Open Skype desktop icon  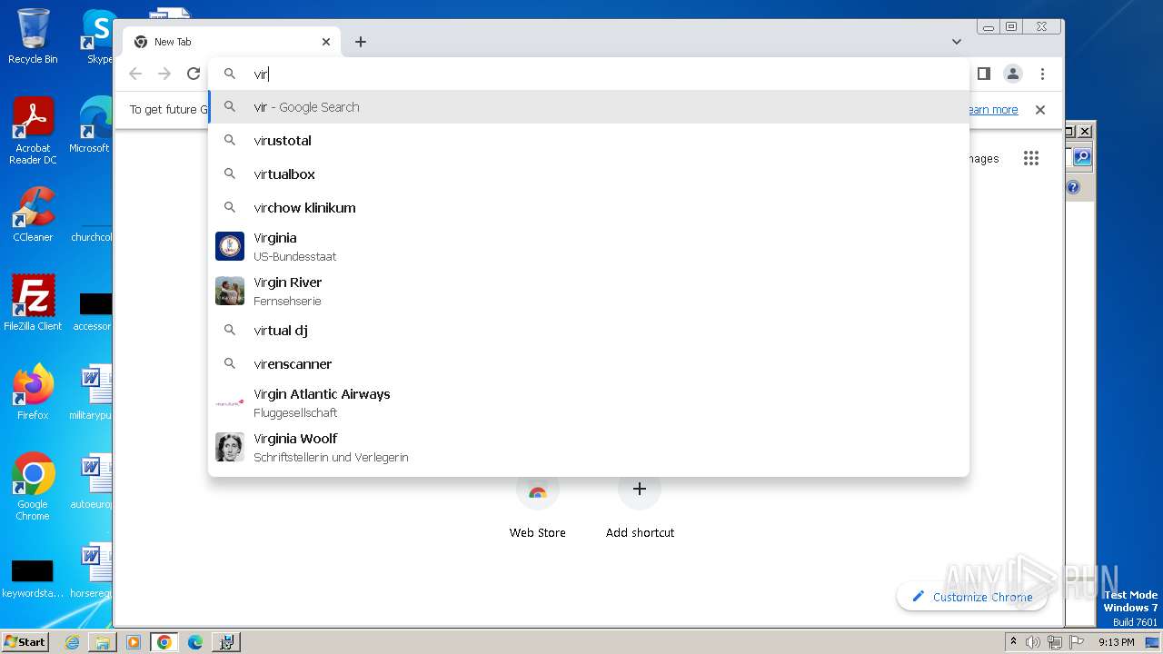[x=98, y=36]
